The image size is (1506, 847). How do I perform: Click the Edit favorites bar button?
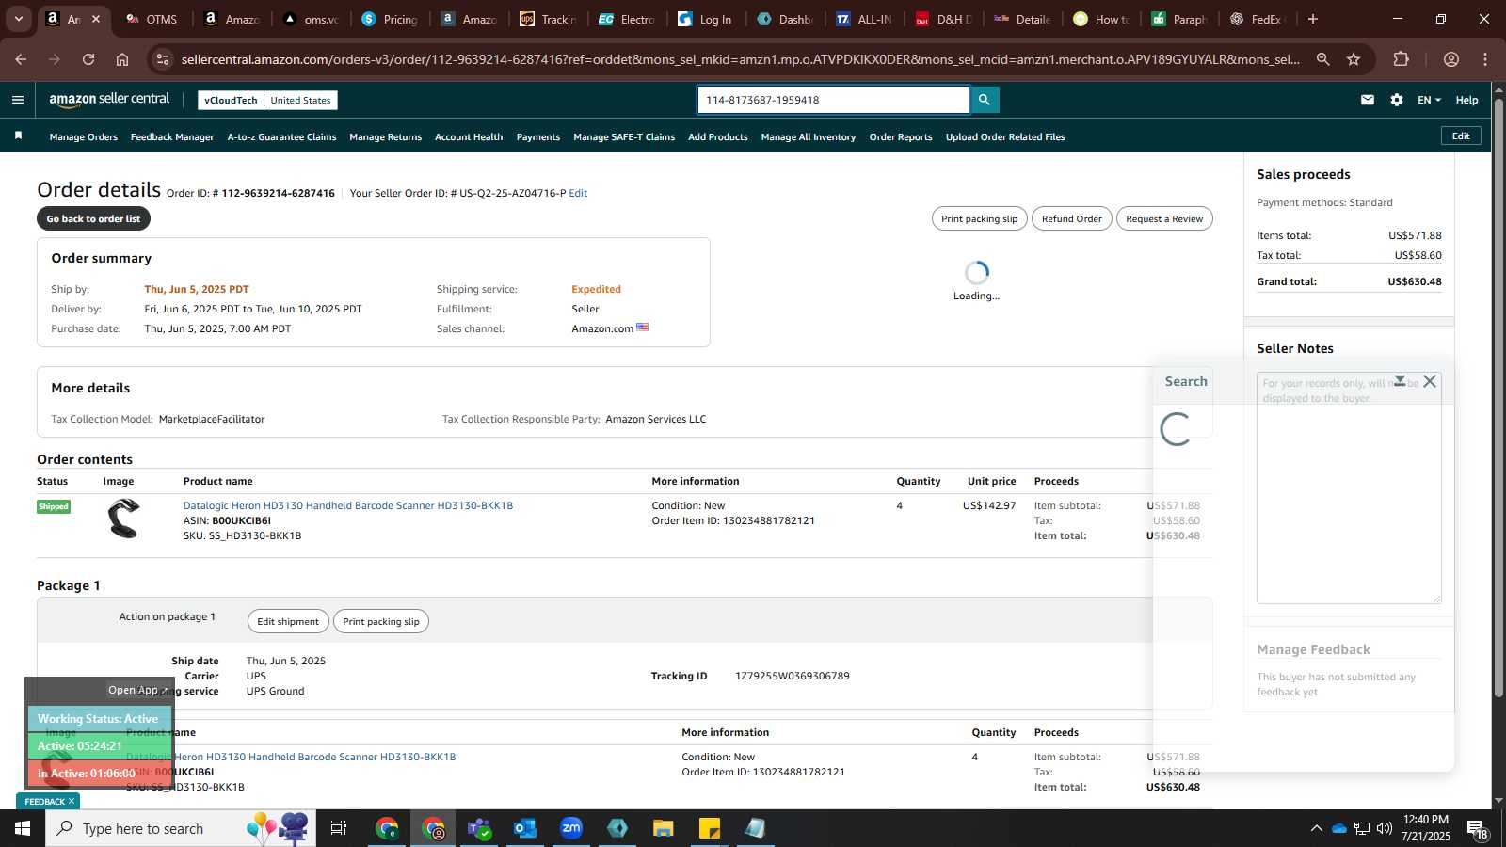[1461, 136]
